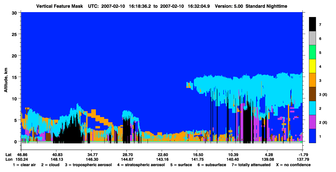Click the 'Vertical Feature Mask' title text

60,6
